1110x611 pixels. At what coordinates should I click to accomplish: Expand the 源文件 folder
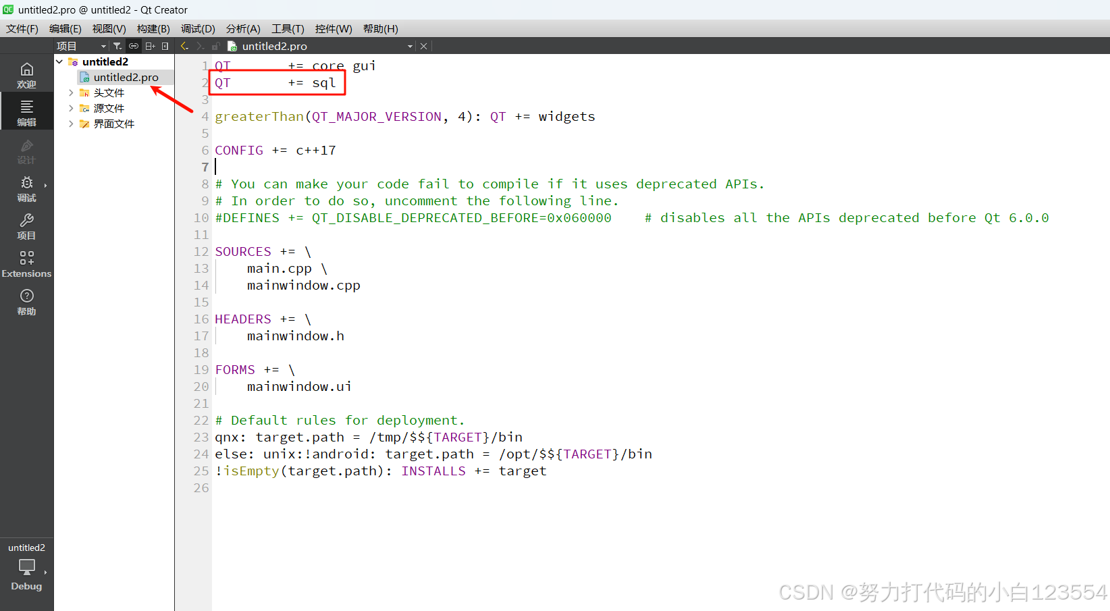click(71, 107)
